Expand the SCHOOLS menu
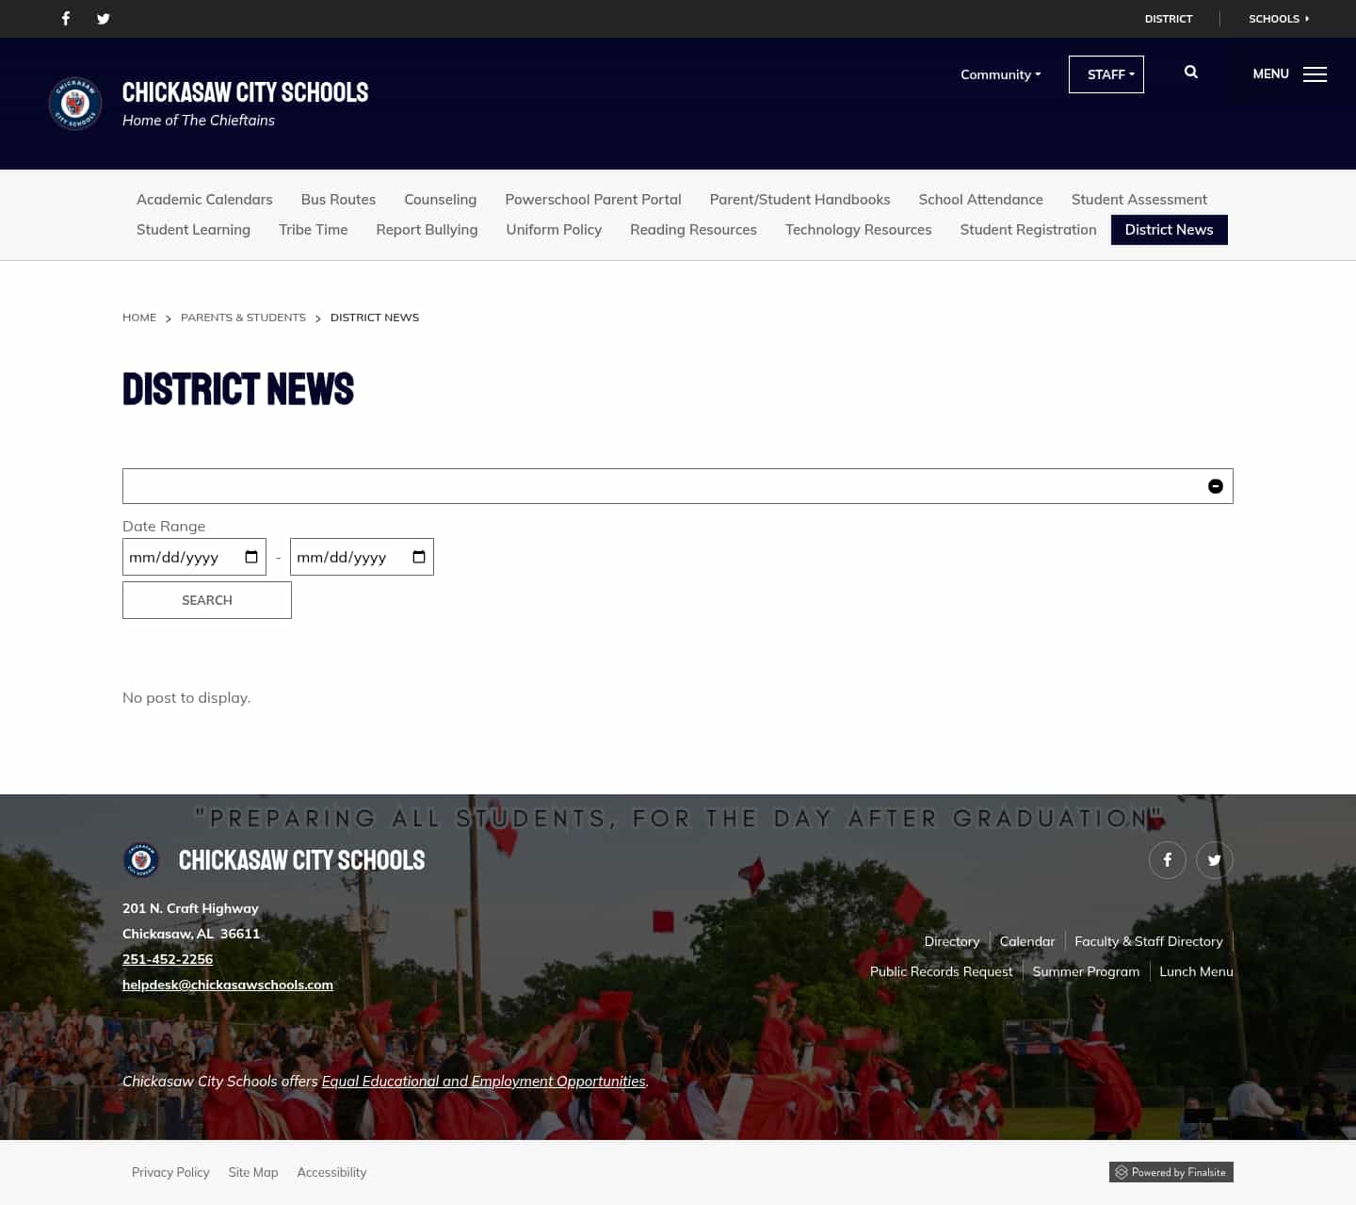This screenshot has height=1205, width=1356. click(x=1278, y=19)
